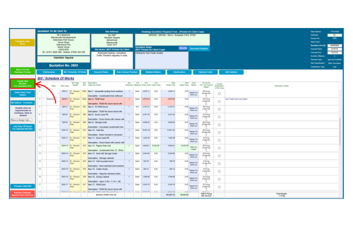Open the Daywork Rates tab
353x236 pixels.
(x=101, y=72)
